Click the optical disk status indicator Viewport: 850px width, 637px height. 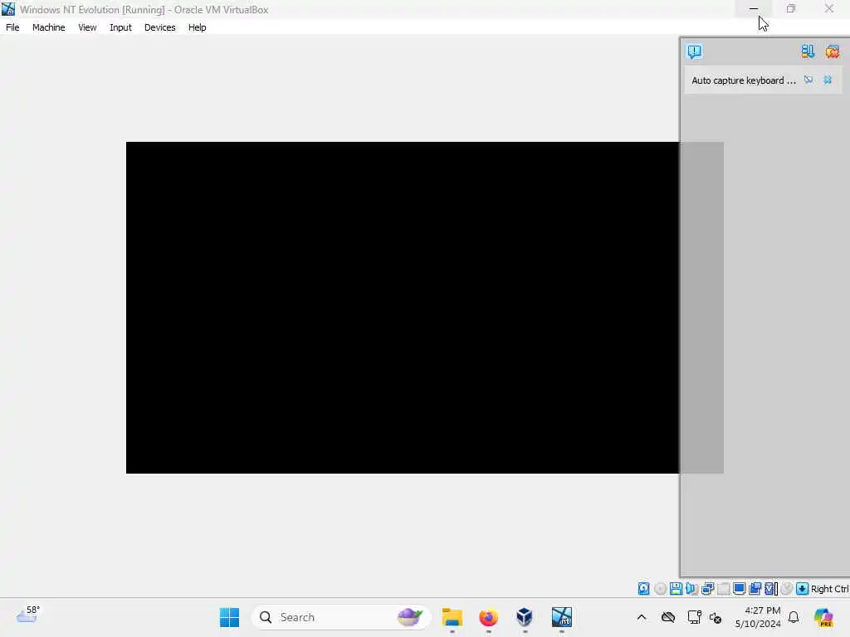[x=660, y=588]
